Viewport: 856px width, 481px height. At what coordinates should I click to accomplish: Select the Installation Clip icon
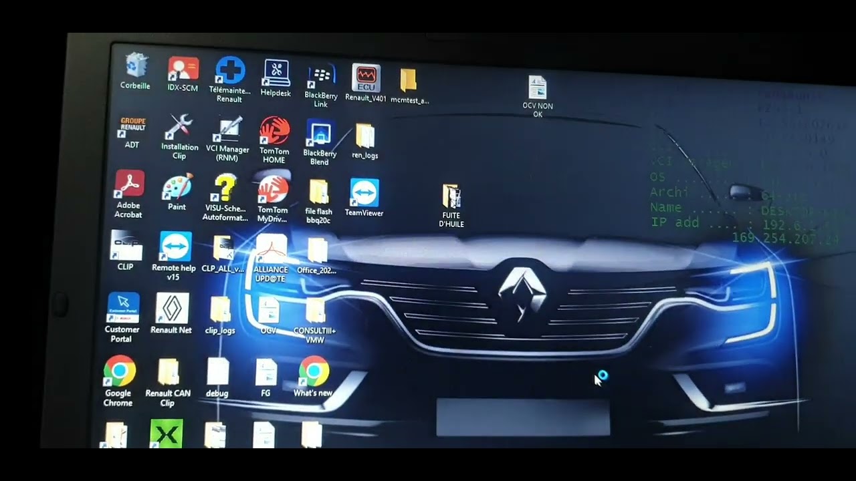click(x=180, y=136)
